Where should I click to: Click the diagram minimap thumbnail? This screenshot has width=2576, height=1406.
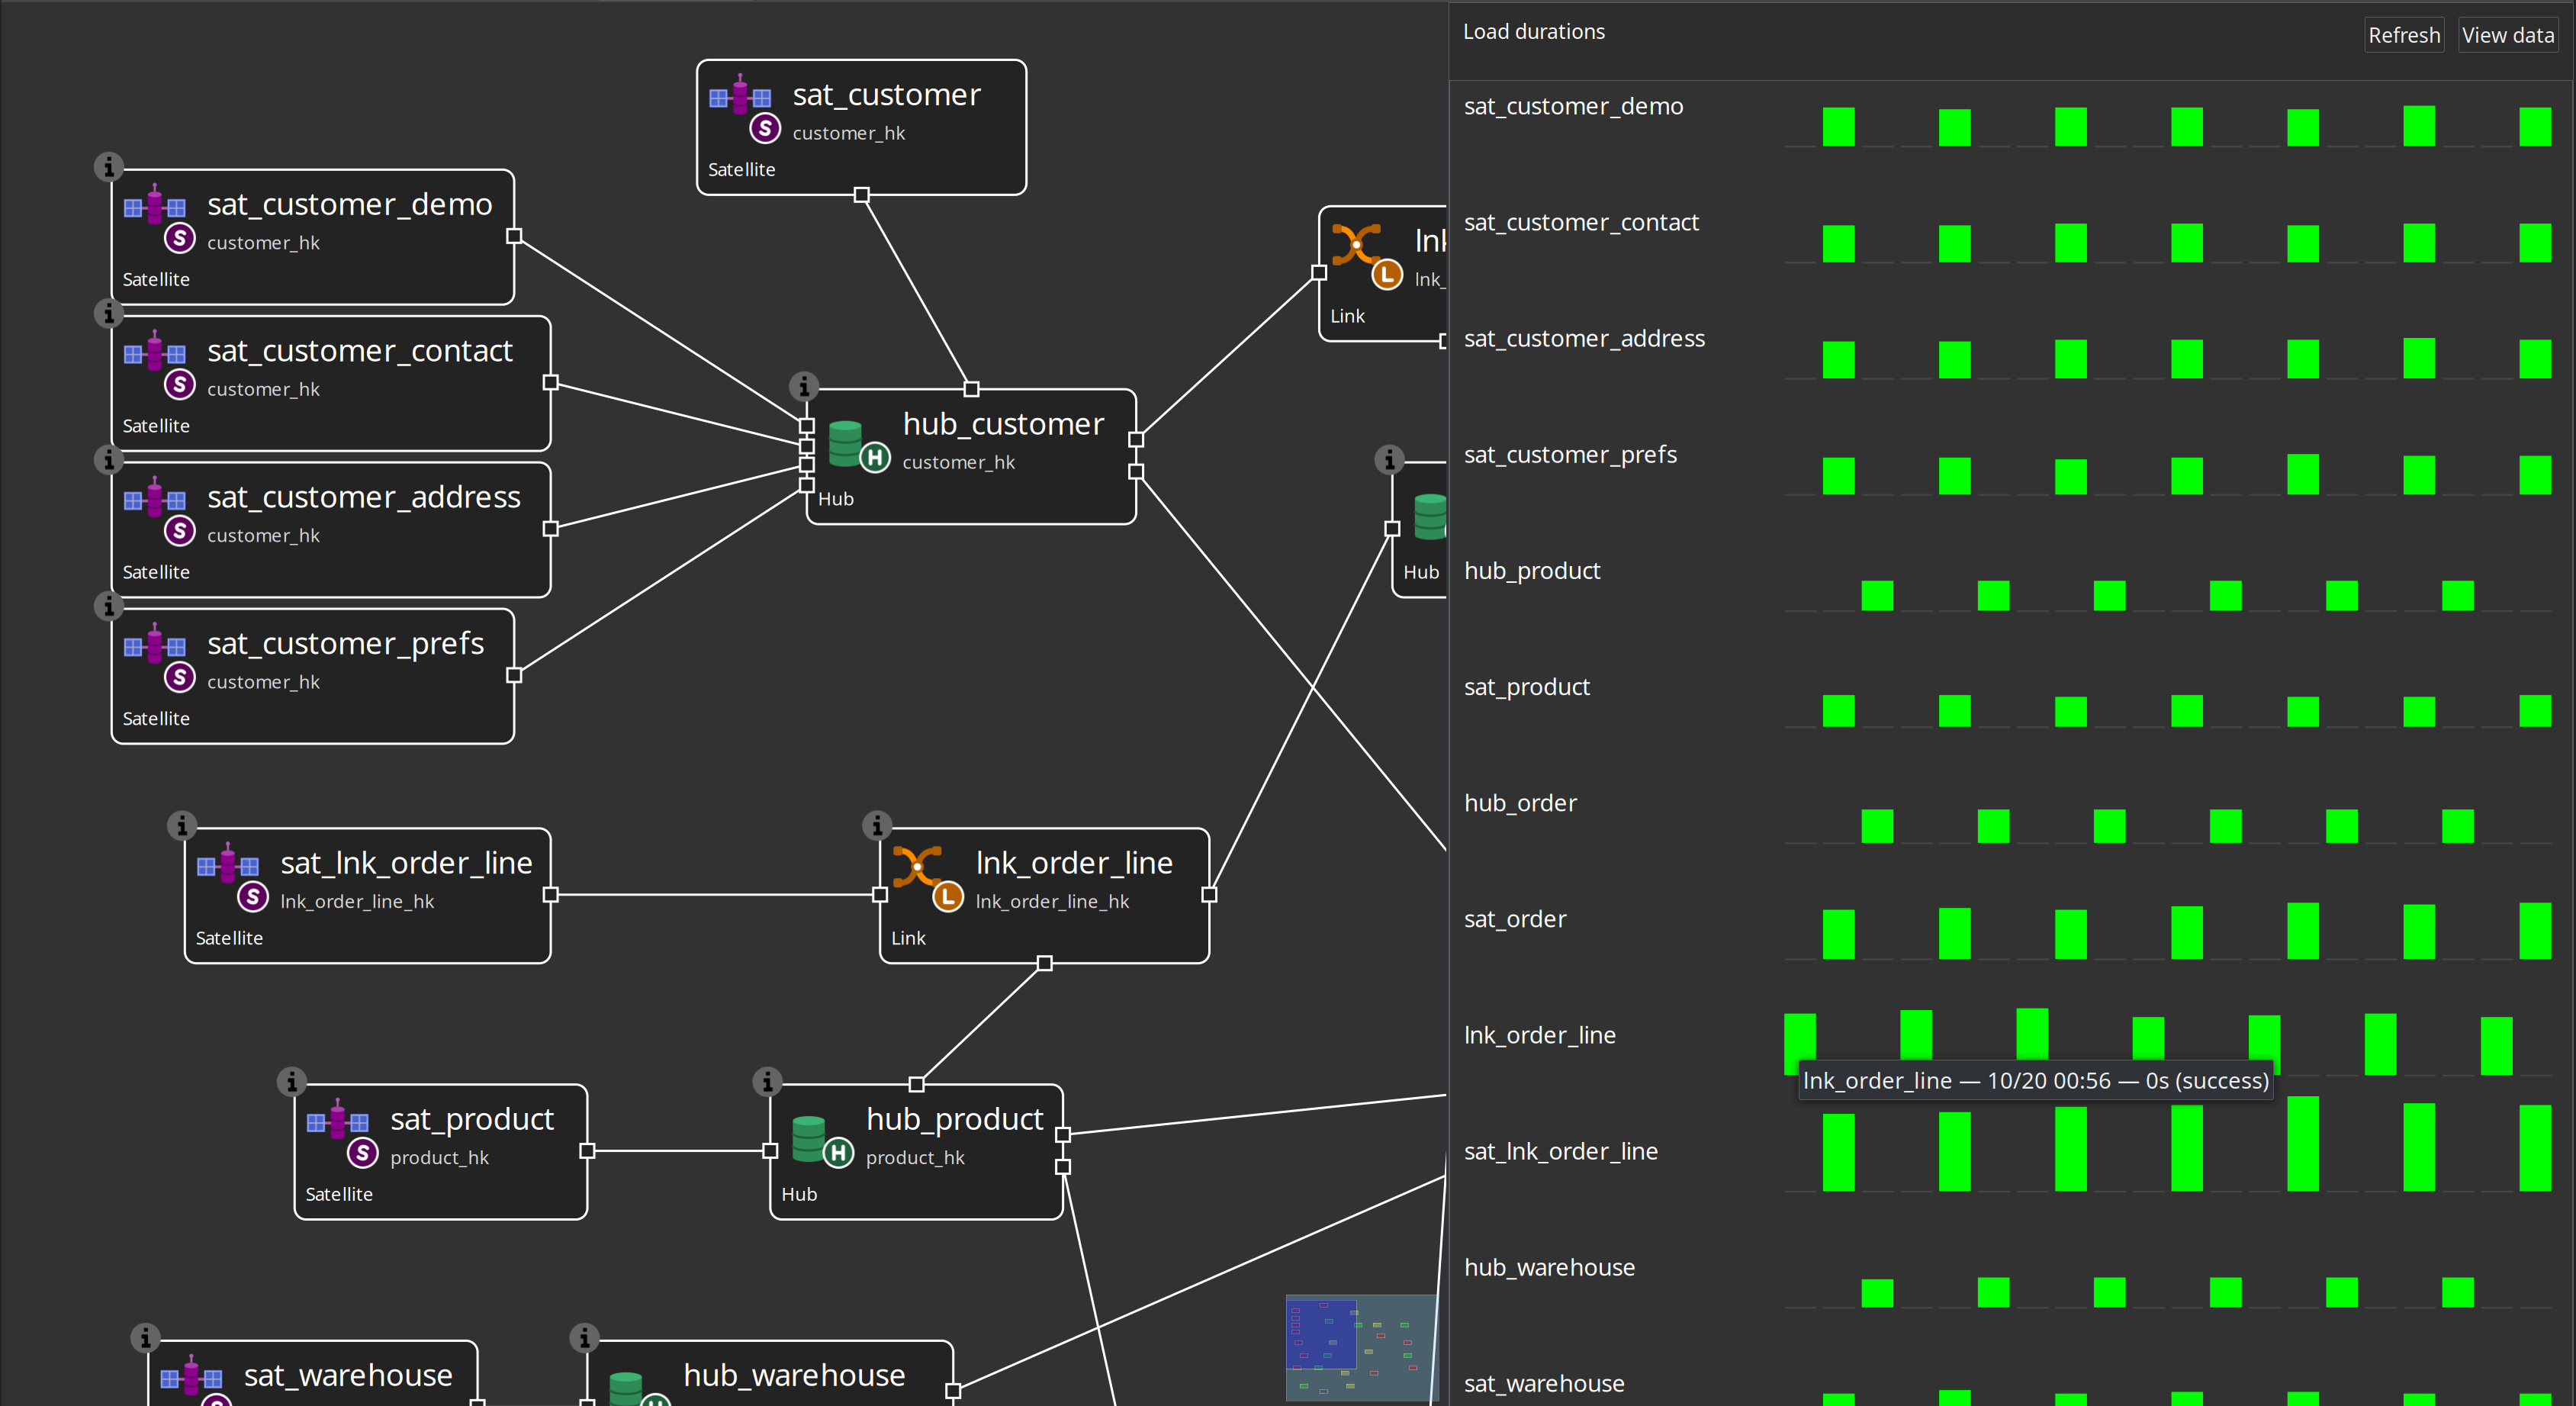tap(1361, 1348)
